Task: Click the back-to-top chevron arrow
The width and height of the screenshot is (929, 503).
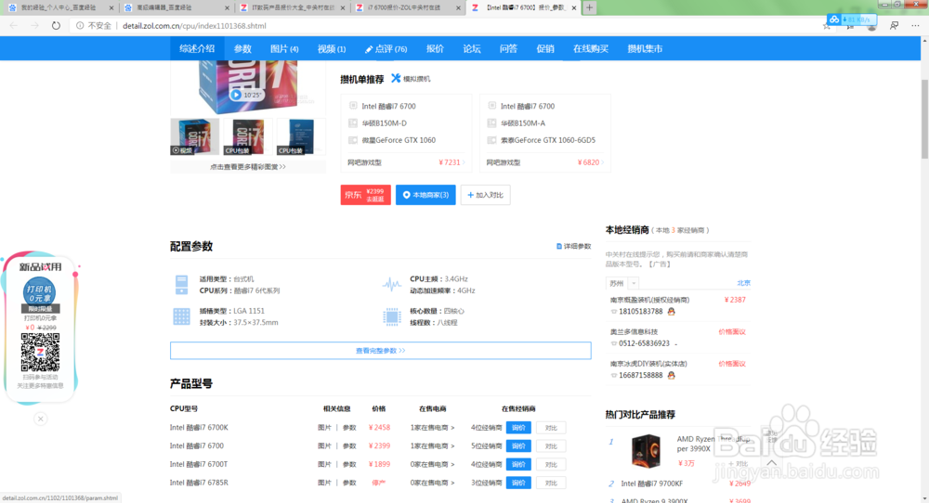Action: (x=771, y=463)
